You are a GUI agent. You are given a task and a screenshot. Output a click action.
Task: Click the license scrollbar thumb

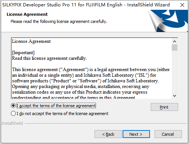click(x=174, y=47)
